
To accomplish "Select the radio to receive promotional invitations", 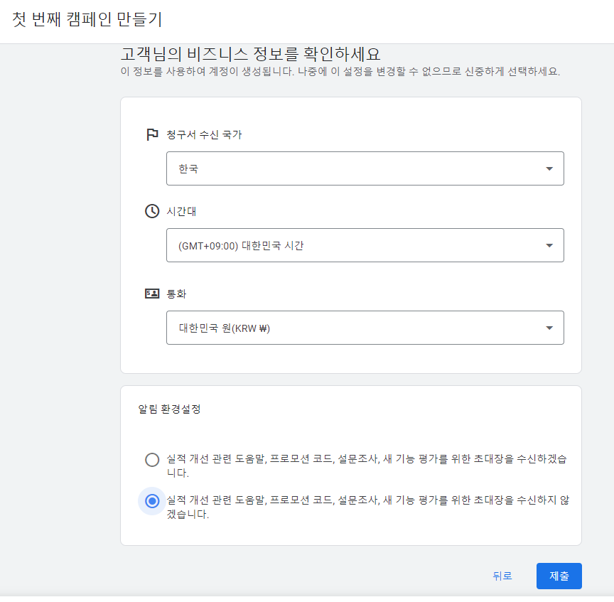I will point(152,460).
